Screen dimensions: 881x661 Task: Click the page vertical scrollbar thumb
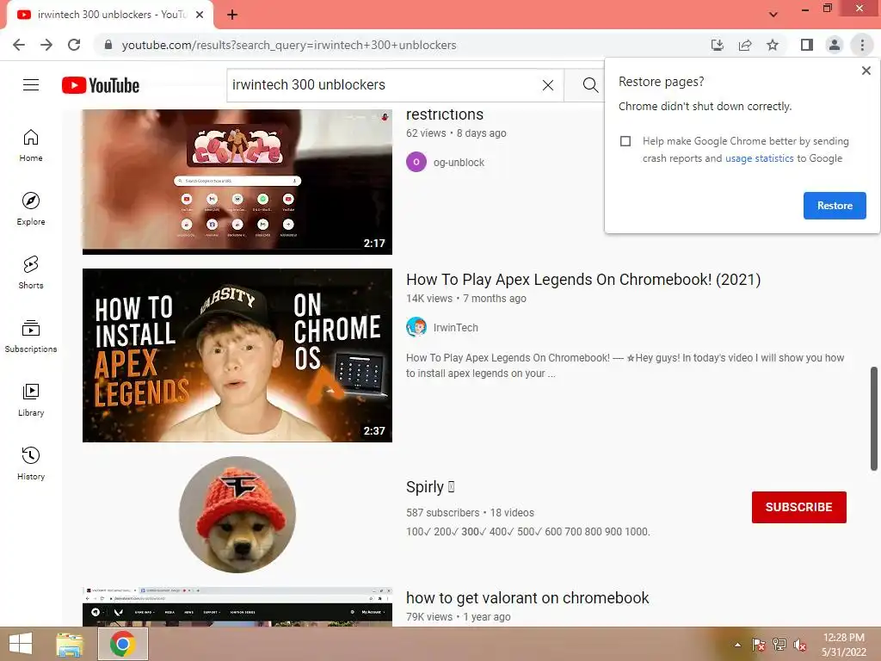(874, 419)
